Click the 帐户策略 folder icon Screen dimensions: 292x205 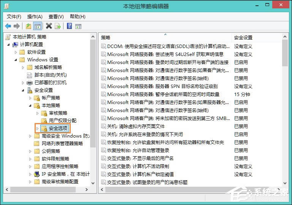point(37,98)
